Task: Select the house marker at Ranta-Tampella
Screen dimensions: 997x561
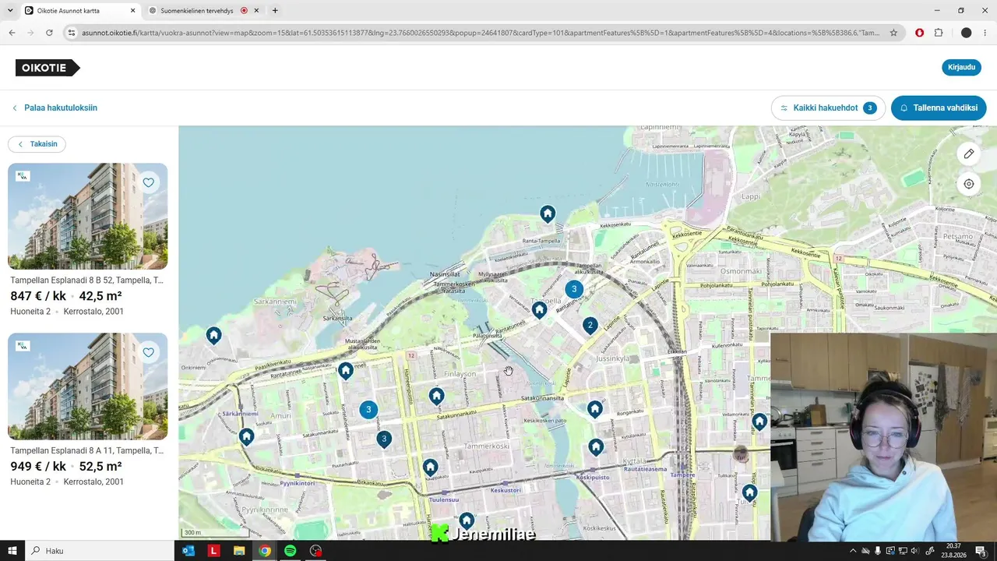Action: (x=548, y=214)
